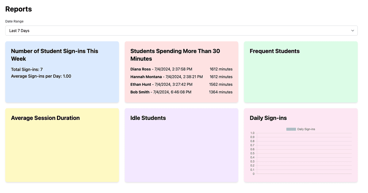Click the Reports page heading
368x193 pixels.
19,9
